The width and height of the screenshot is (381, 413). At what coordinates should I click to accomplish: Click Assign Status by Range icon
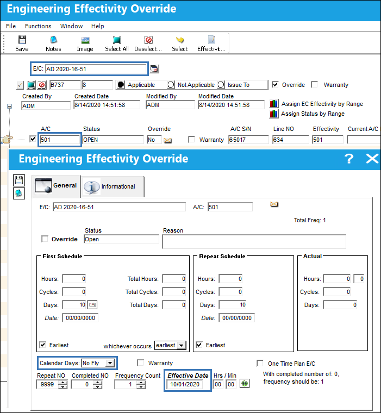(x=274, y=114)
